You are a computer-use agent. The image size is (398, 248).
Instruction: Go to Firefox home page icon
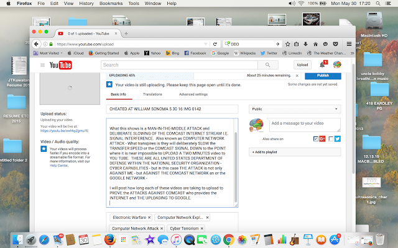[x=315, y=44]
